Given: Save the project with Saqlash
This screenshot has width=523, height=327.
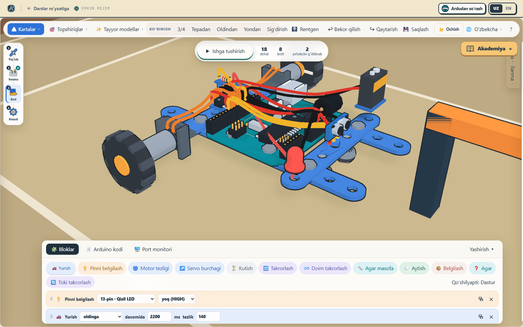Looking at the screenshot, I should [416, 29].
